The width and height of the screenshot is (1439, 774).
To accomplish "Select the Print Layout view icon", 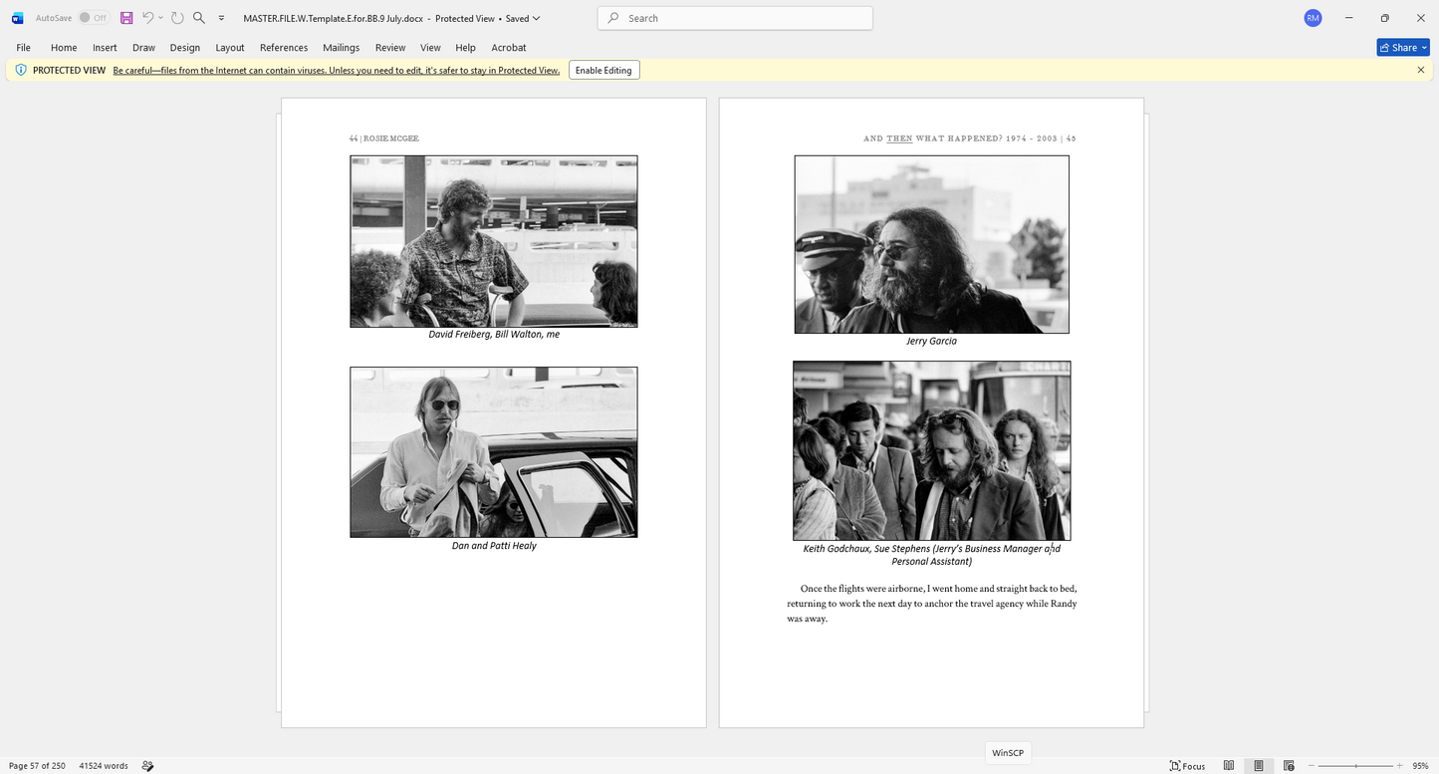I will (1259, 766).
